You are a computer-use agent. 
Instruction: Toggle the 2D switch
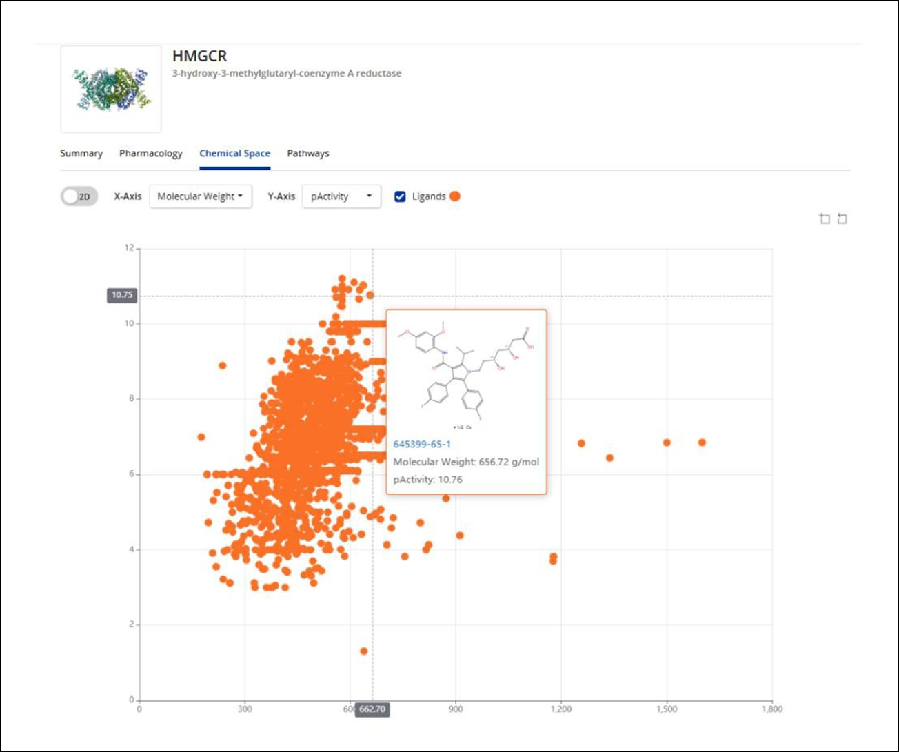click(79, 196)
